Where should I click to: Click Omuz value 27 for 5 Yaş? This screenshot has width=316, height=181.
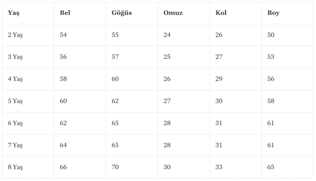tap(167, 101)
